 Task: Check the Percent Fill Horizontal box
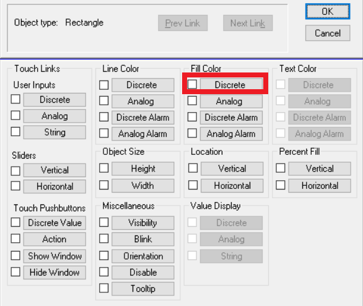pos(281,185)
